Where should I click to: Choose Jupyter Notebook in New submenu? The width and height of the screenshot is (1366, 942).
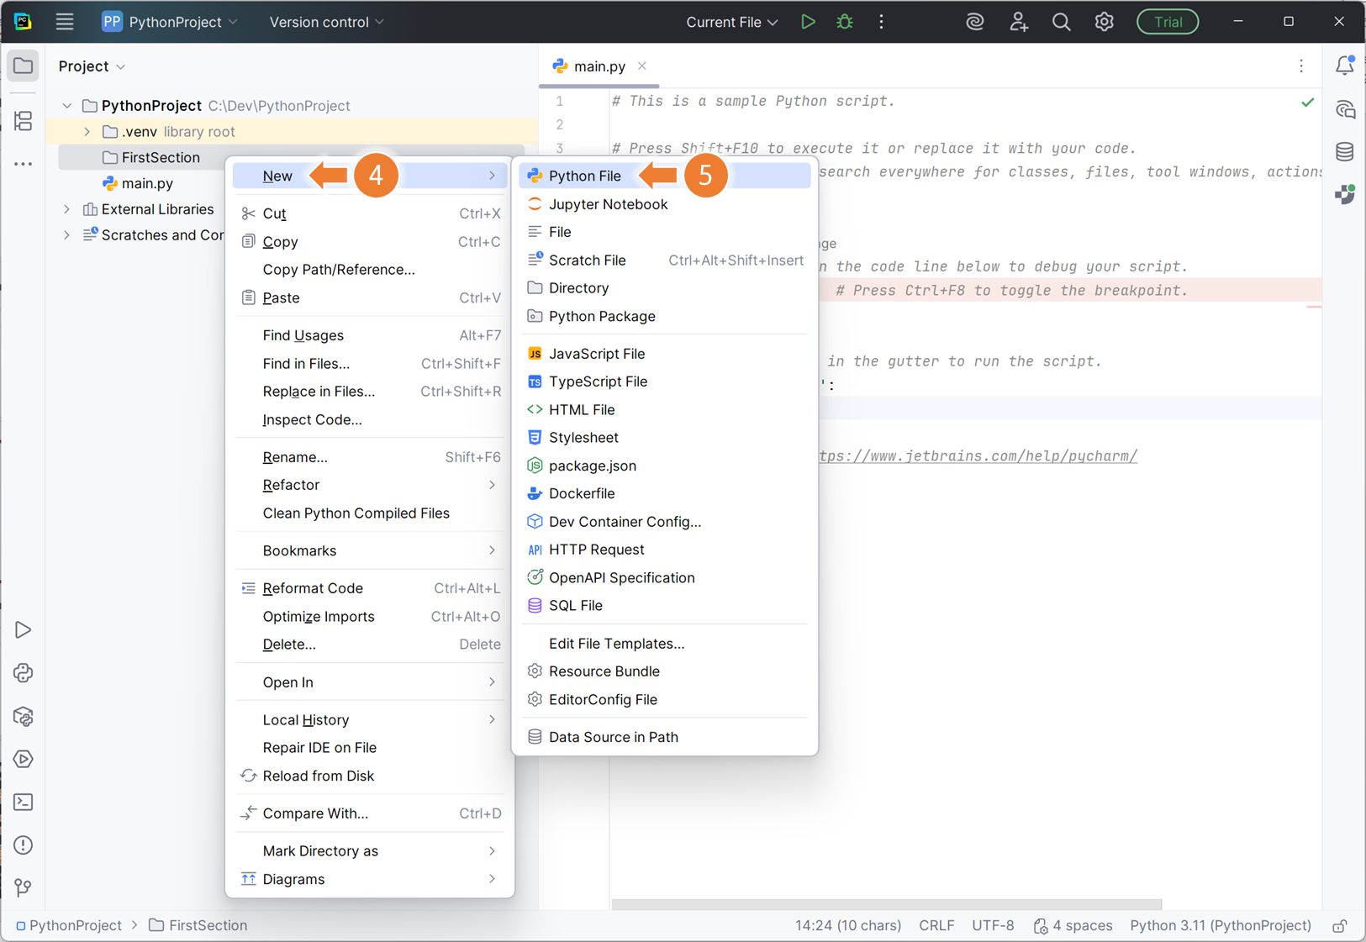[x=665, y=204]
